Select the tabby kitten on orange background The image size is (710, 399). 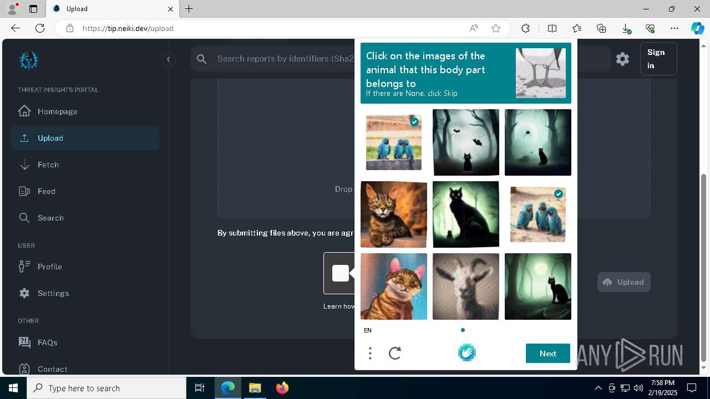pos(394,214)
